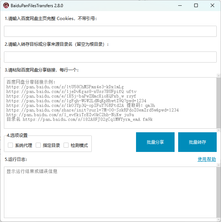The width and height of the screenshot is (221, 222).
Task: Click the log area scrollbar up arrow
Action: coord(219,165)
